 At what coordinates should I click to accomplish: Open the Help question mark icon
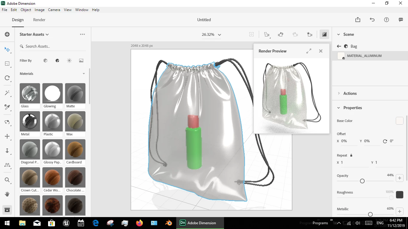click(x=386, y=20)
